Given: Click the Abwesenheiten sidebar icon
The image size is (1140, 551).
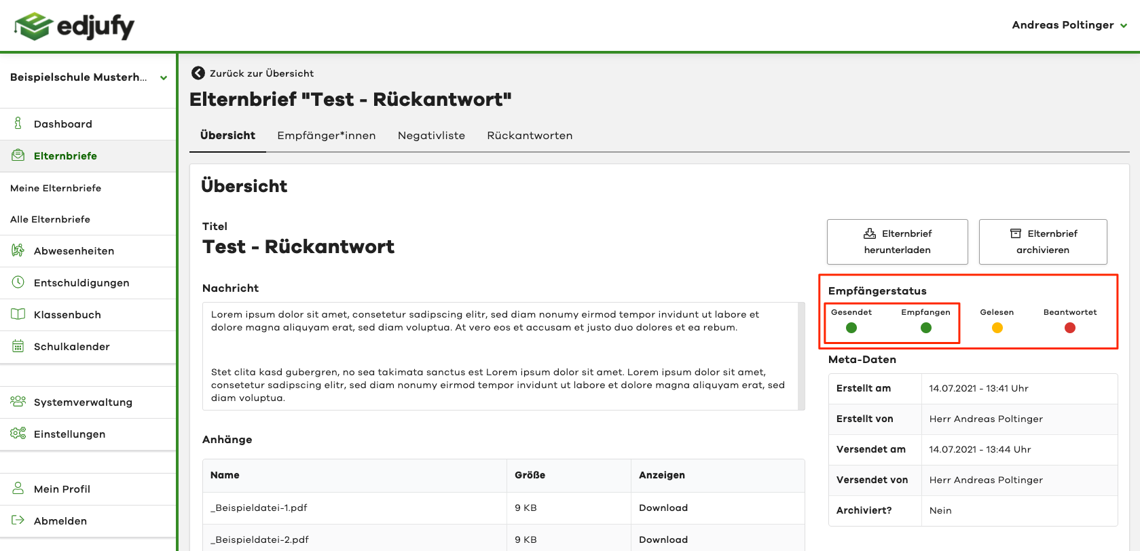Looking at the screenshot, I should 18,250.
